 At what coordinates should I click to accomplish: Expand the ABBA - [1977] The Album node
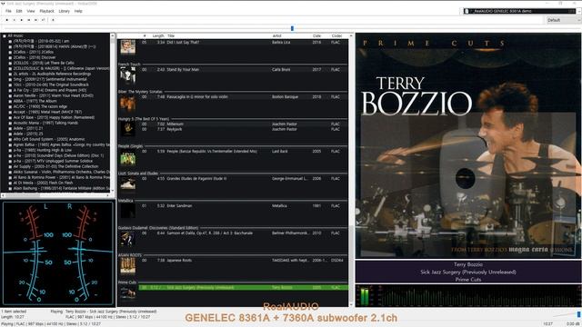coord(10,101)
